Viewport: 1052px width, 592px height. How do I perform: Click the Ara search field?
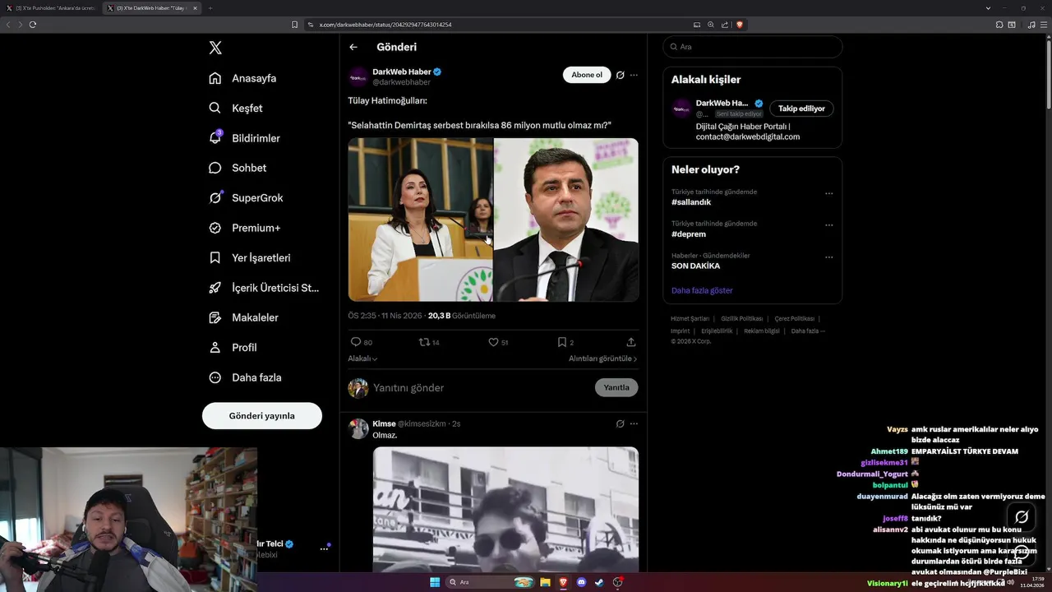click(x=752, y=47)
